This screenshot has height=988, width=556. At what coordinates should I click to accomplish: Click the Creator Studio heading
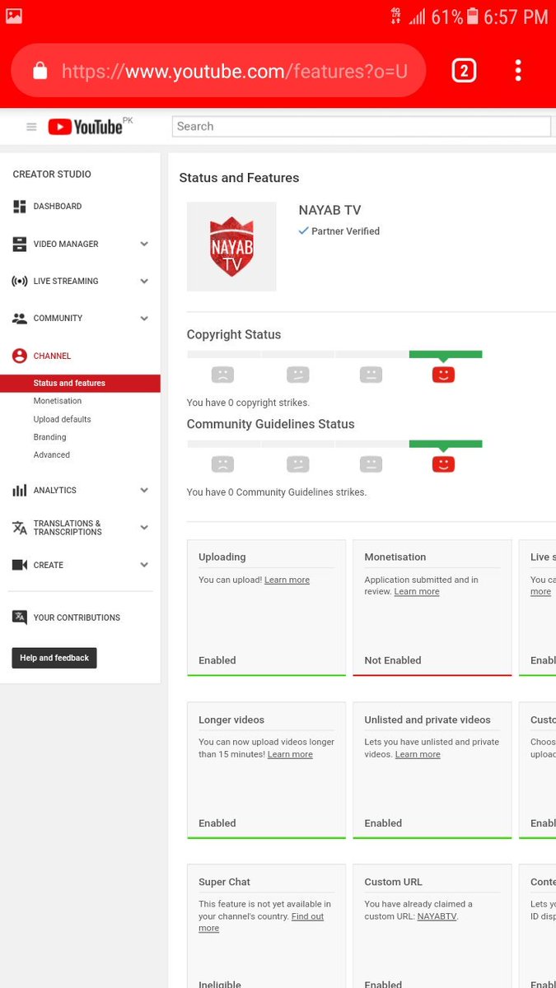tap(52, 175)
